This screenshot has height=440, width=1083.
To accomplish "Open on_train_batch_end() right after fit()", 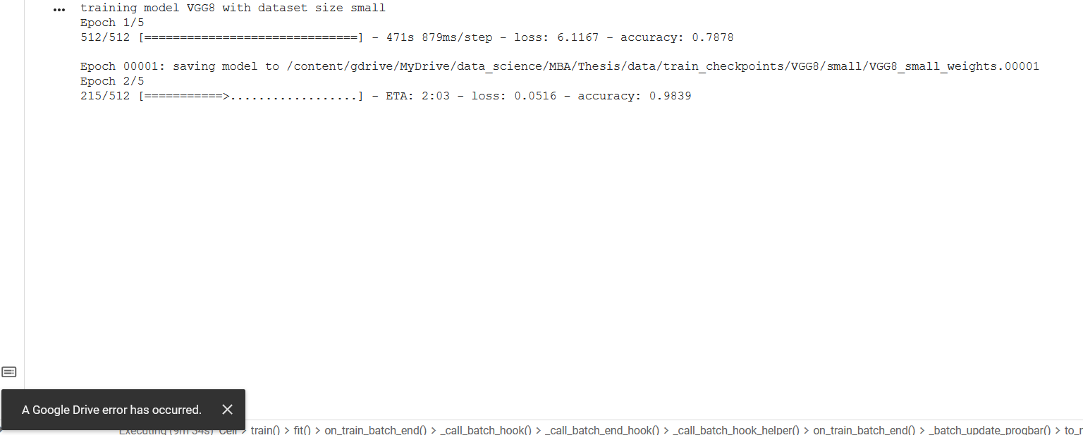I will (x=376, y=430).
